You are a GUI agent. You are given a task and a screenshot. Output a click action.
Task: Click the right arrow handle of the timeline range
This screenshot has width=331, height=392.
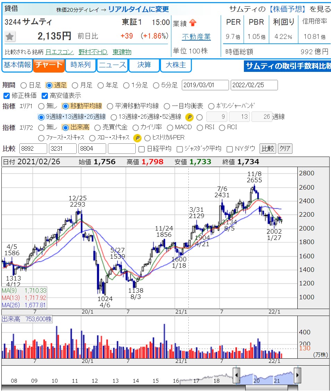click(297, 375)
